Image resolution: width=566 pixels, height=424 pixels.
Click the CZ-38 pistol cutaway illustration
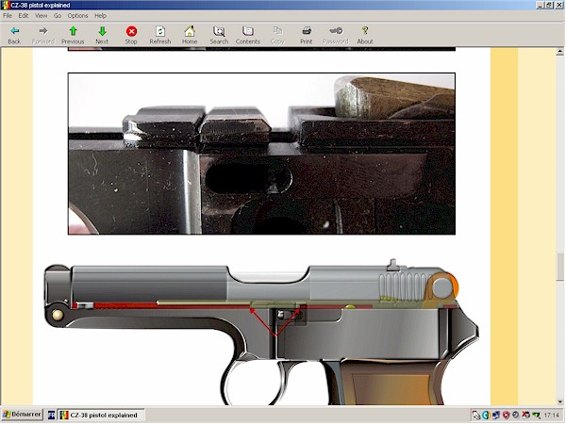(262, 332)
